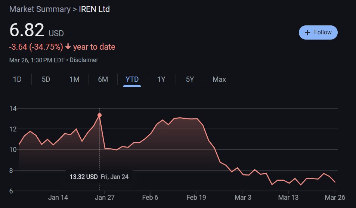
Task: Select the 5D time range tab
Action: click(46, 79)
